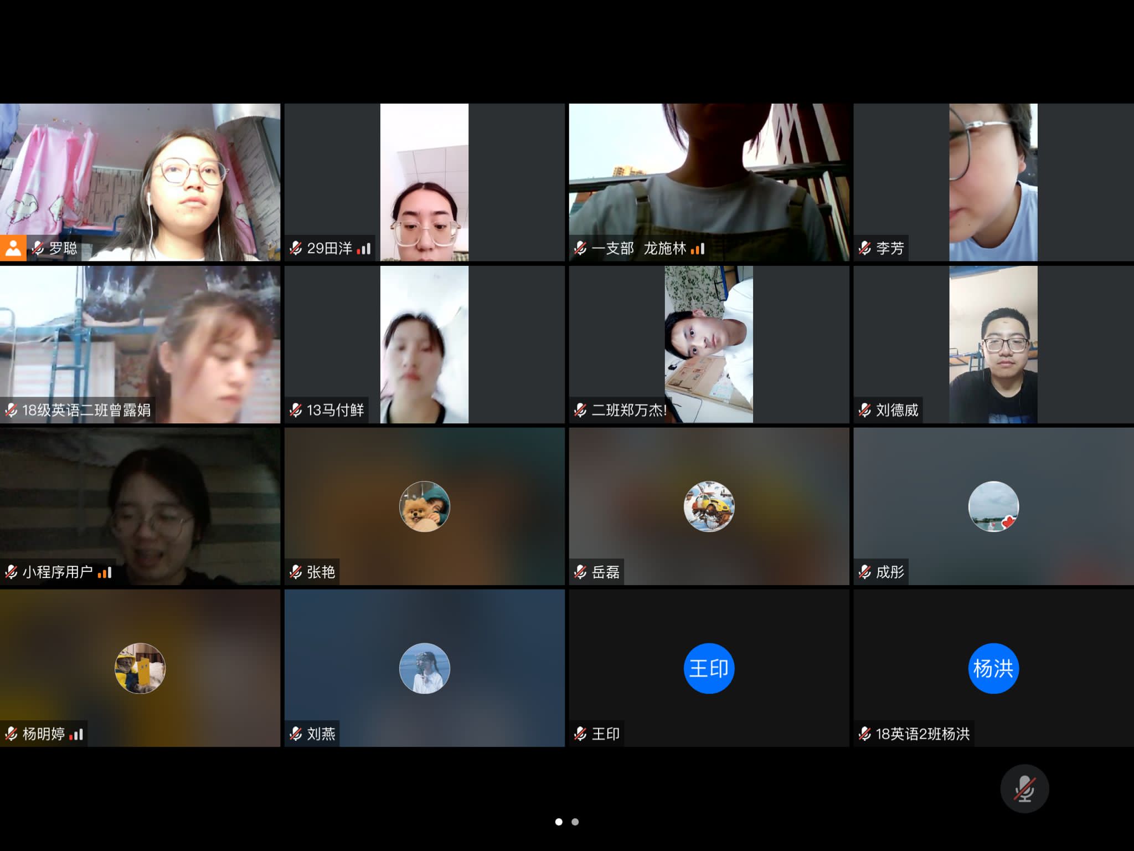1134x851 pixels.
Task: Click the name label 张艳
Action: [x=321, y=572]
